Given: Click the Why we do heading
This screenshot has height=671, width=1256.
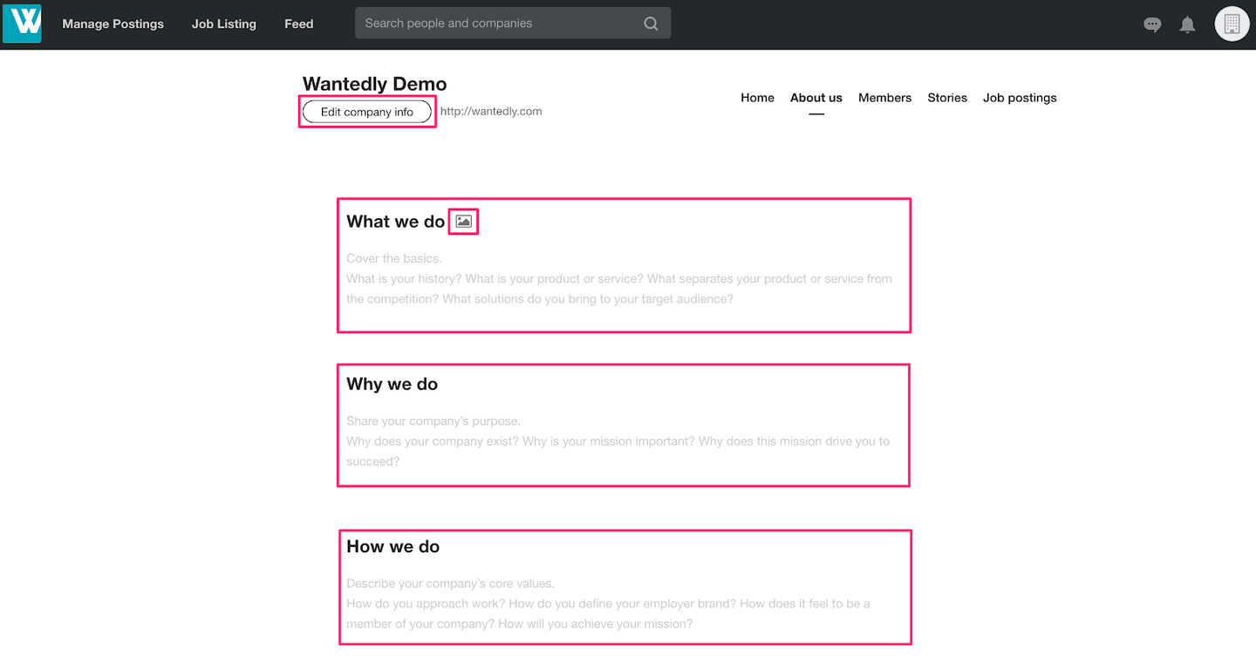Looking at the screenshot, I should (x=392, y=384).
